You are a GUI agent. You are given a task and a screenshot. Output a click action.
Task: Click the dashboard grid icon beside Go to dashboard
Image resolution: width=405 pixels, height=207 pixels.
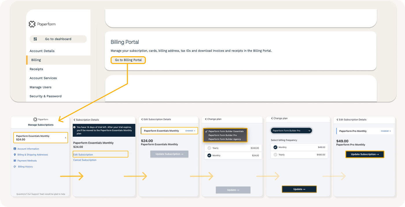tap(35, 39)
